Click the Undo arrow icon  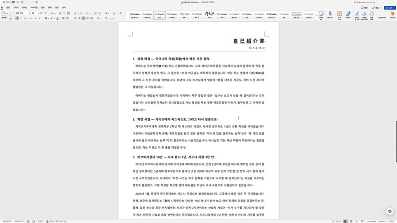pos(26,2)
